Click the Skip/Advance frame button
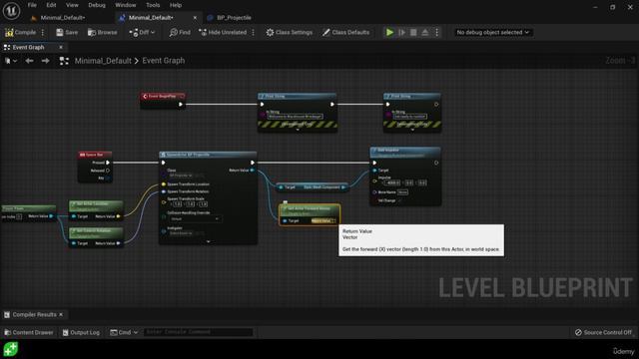This screenshot has width=639, height=359. 401,32
